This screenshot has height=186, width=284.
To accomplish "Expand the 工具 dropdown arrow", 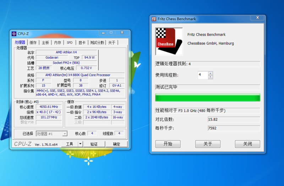I will 80,144.
